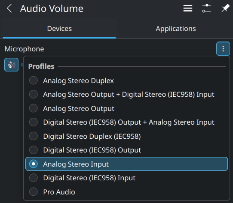Select Digital Stereo Duplex (IEC958) profile

[x=126, y=136]
